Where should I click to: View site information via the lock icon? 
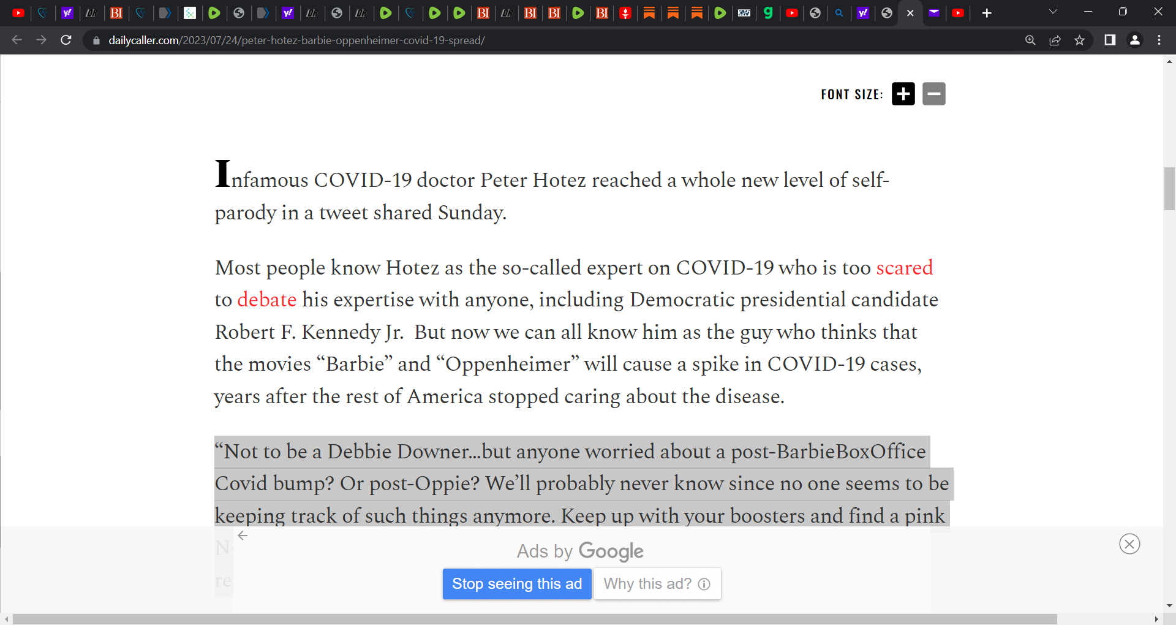click(x=96, y=40)
